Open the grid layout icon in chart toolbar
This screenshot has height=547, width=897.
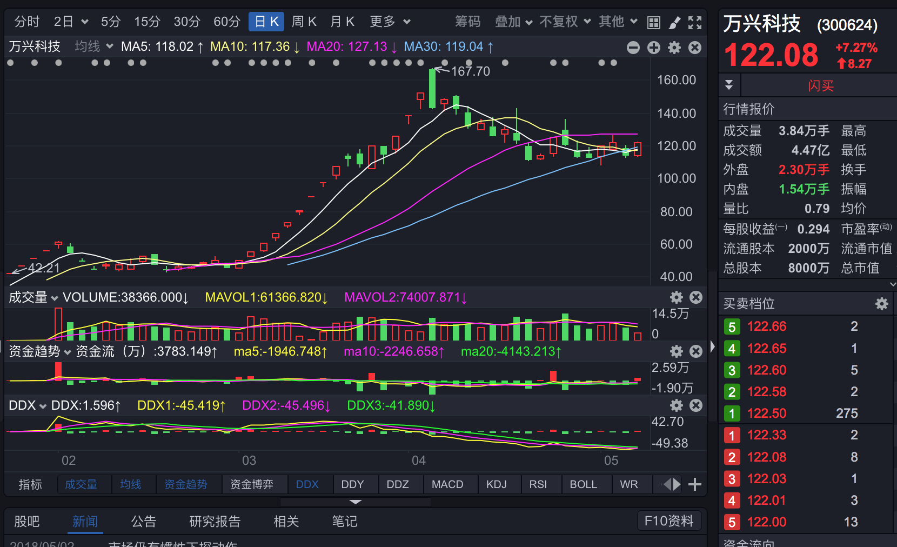click(x=654, y=22)
